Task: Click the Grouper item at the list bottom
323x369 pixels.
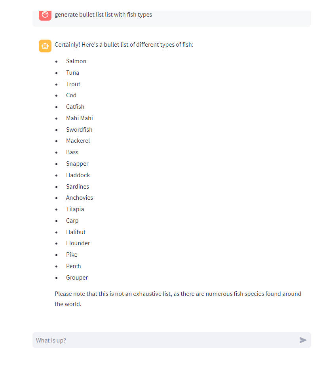Action: 77,278
